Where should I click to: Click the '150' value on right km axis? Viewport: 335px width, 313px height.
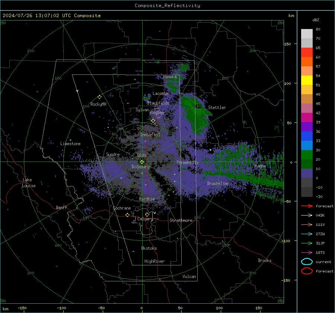[x=287, y=44]
